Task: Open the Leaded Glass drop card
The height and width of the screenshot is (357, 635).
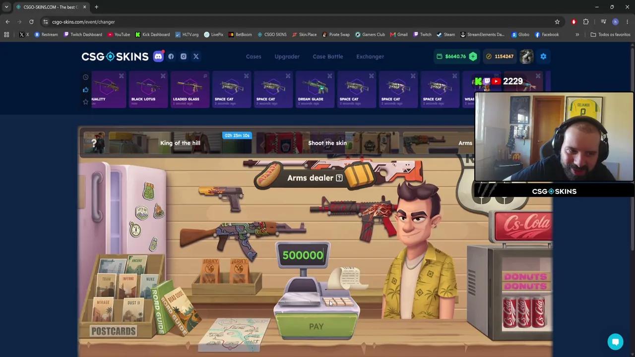Action: click(x=189, y=89)
